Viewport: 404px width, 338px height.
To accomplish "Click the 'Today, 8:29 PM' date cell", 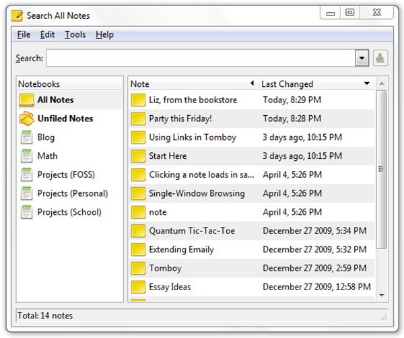I will coord(292,100).
